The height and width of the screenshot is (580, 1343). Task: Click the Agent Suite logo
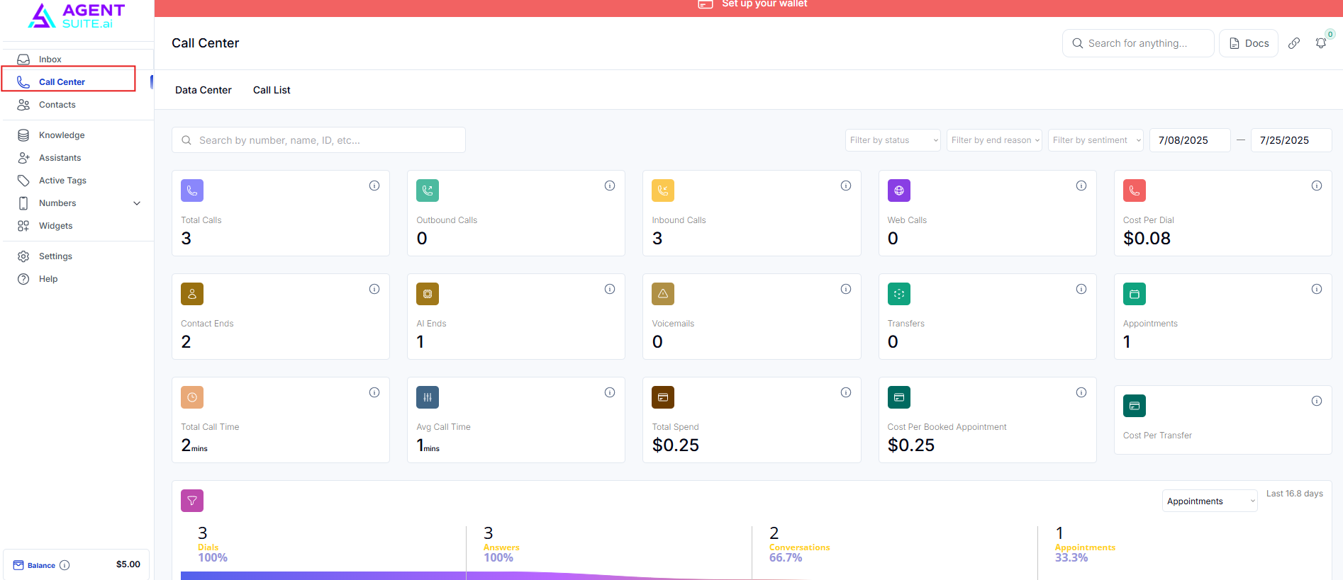(77, 16)
